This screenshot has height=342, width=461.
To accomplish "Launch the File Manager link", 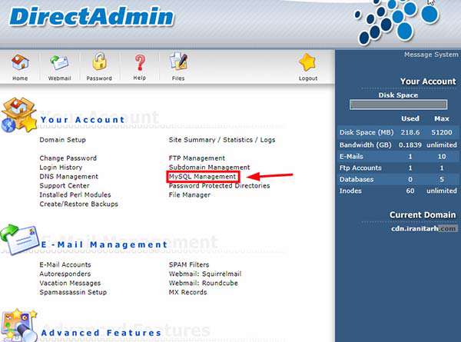I will coord(190,194).
